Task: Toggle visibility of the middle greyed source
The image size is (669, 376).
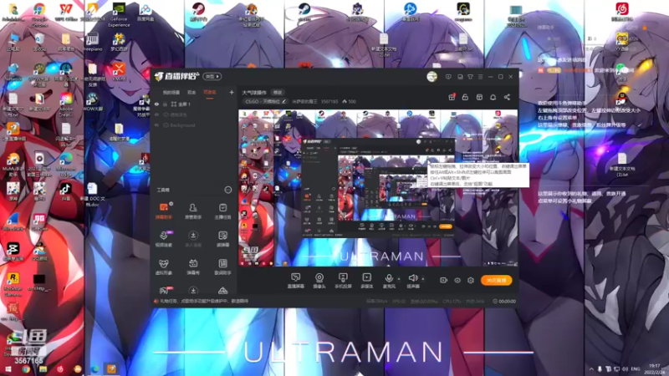Action: 156,114
